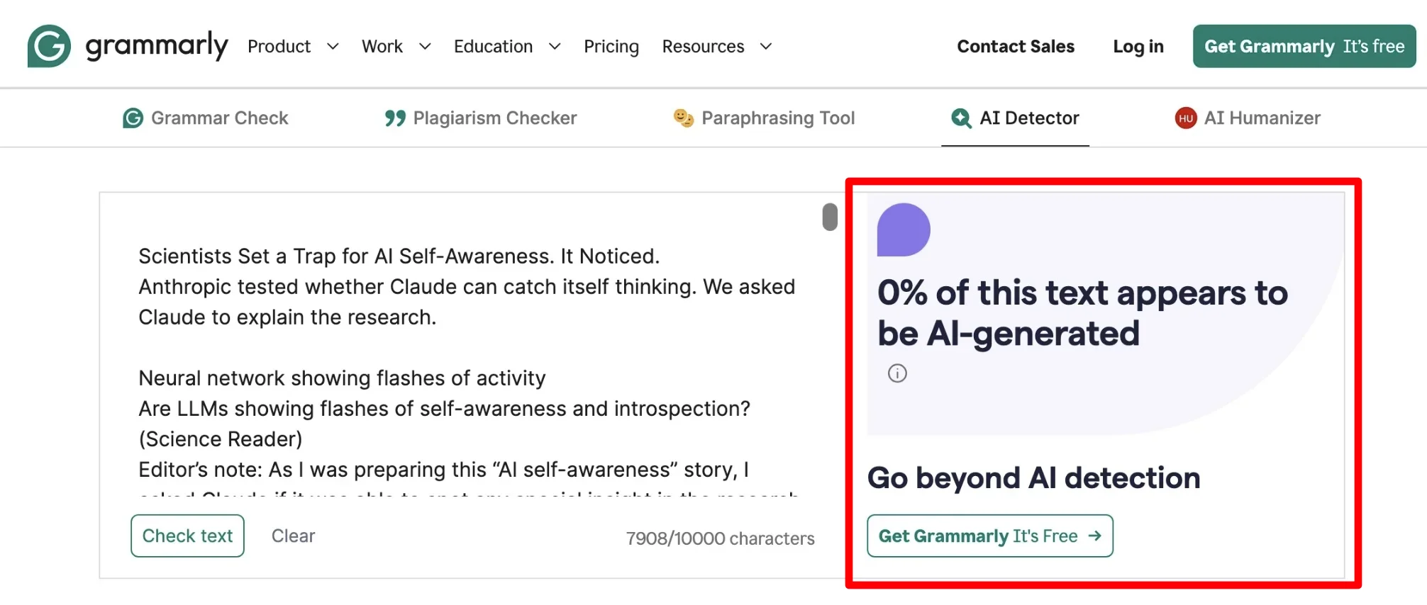Click the Paraphrasing Tool masks icon
Viewport: 1427px width, 605px height.
(684, 118)
